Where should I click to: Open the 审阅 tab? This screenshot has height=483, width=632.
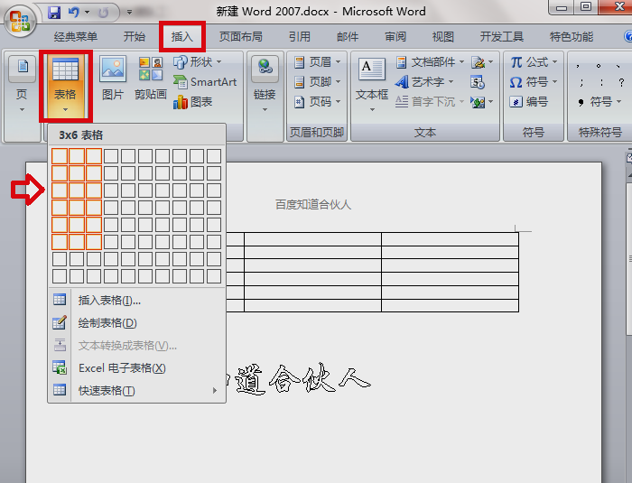395,37
